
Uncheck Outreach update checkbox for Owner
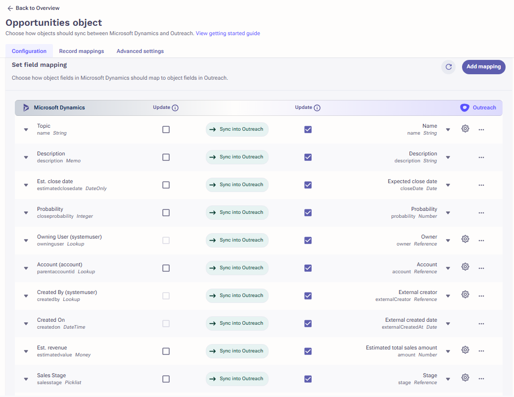pyautogui.click(x=308, y=241)
